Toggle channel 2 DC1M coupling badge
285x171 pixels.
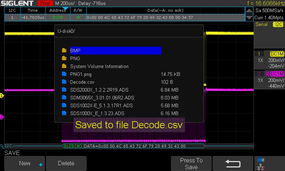pos(277,74)
